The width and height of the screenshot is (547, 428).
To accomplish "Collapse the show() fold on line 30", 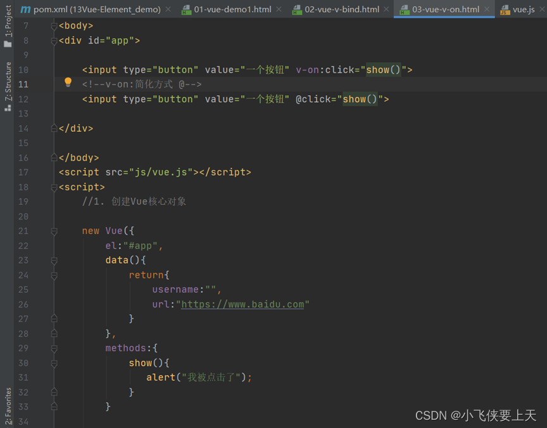I will coord(54,364).
